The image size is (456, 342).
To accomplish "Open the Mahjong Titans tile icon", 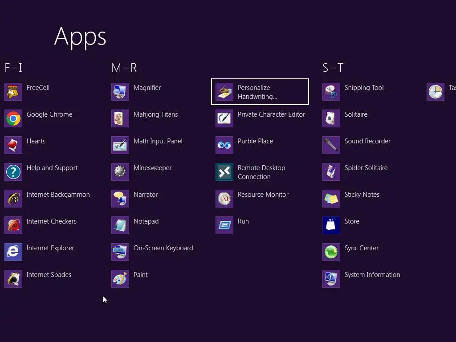I will pos(120,118).
